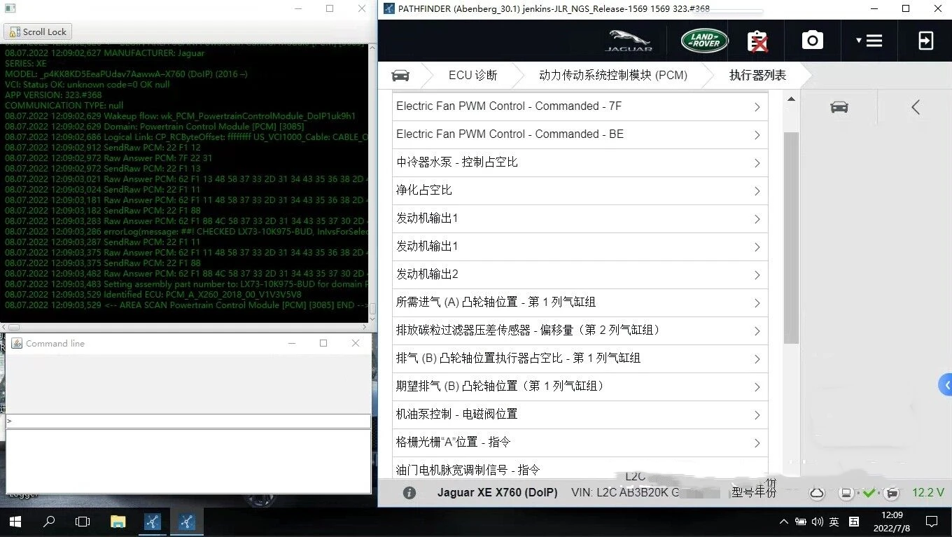This screenshot has width=952, height=537.
Task: Expand chevron on Commanded - 7F row
Action: click(757, 107)
